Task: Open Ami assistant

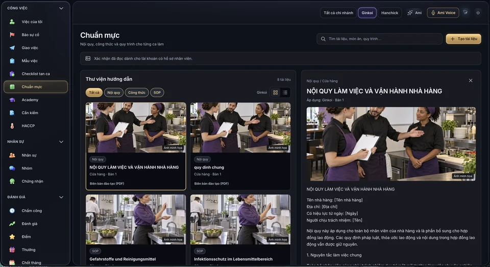Action: click(414, 13)
